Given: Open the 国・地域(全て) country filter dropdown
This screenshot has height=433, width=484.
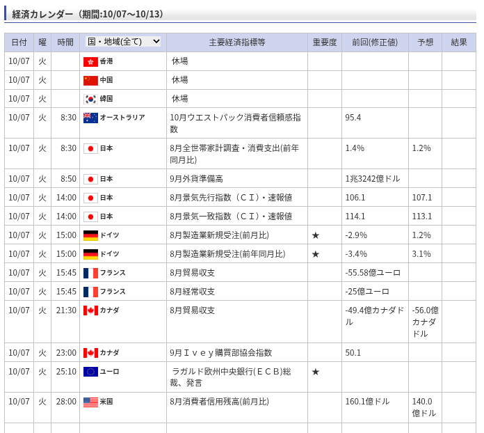Looking at the screenshot, I should tap(123, 42).
